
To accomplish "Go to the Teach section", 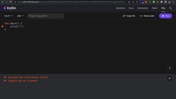I will [155, 8].
